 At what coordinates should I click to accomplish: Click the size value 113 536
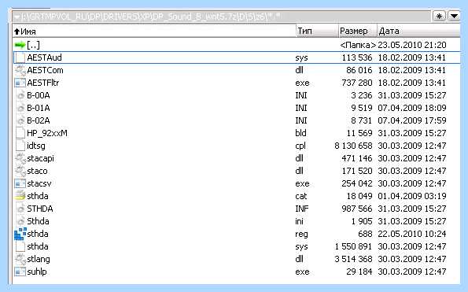(357, 57)
